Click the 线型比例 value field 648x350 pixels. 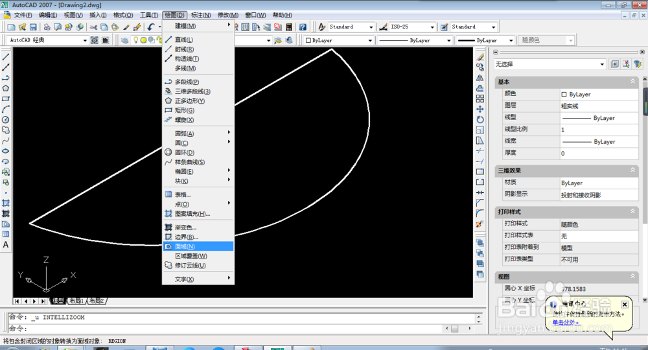(x=599, y=130)
